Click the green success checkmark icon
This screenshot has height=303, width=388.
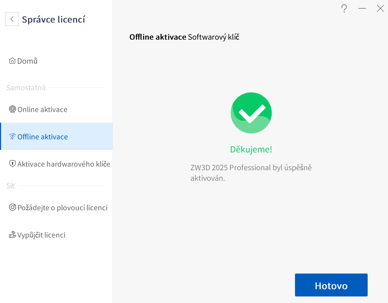coord(251,113)
